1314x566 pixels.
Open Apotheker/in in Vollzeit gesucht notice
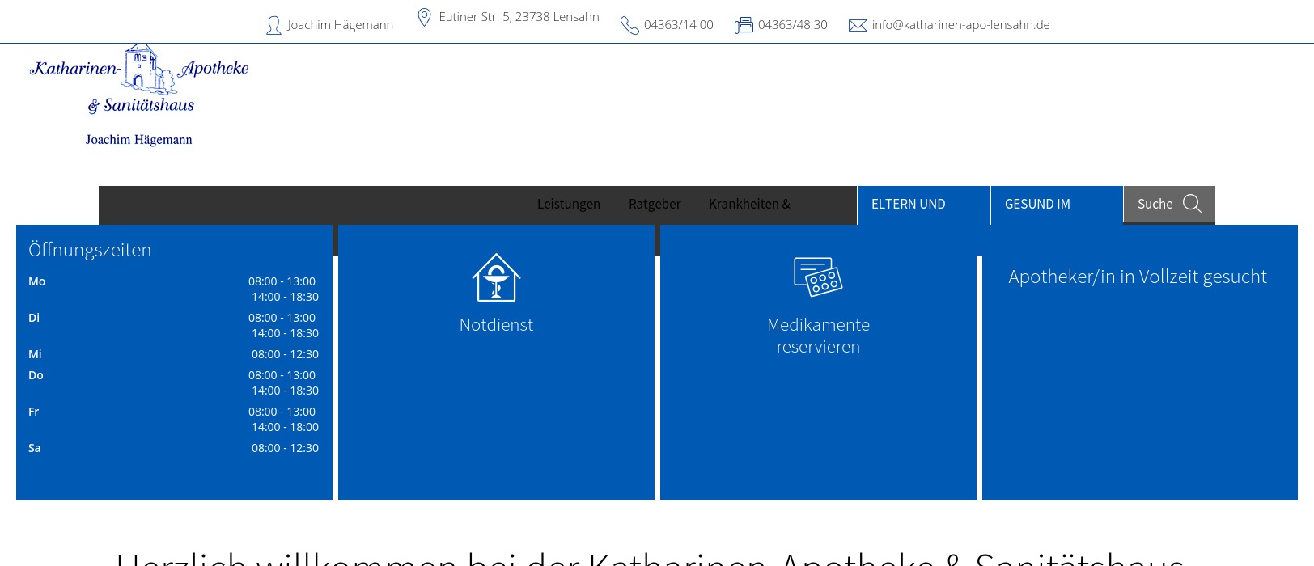(x=1138, y=277)
